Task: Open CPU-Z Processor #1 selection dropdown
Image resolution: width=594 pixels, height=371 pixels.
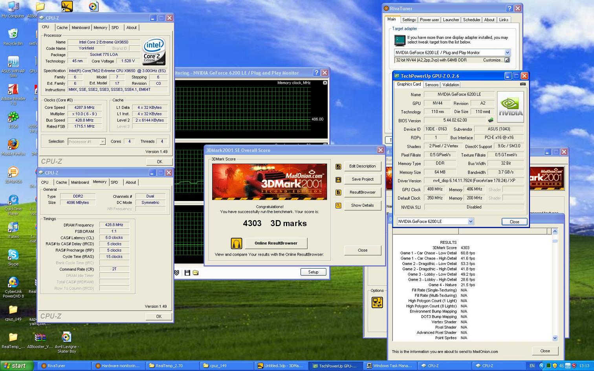Action: point(102,142)
